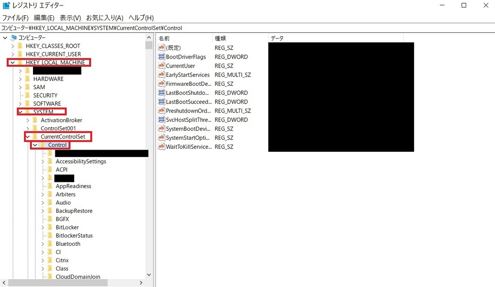
Task: Select the BitlockerStatus key
Action: point(74,235)
